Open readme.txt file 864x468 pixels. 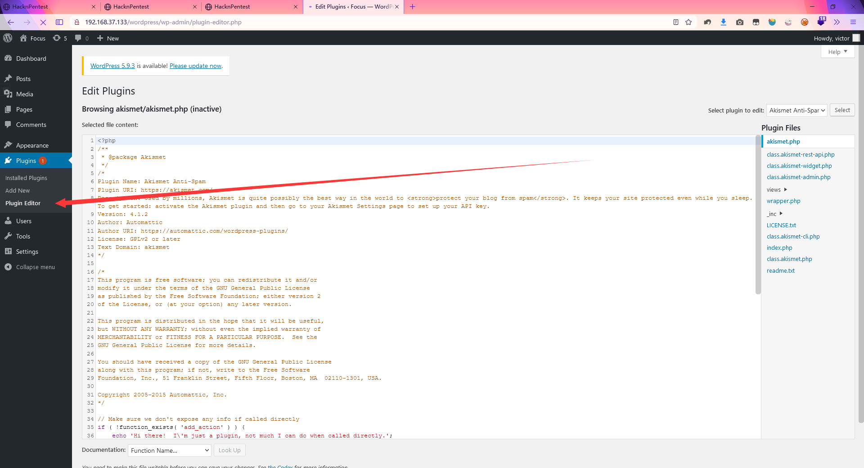pyautogui.click(x=780, y=270)
